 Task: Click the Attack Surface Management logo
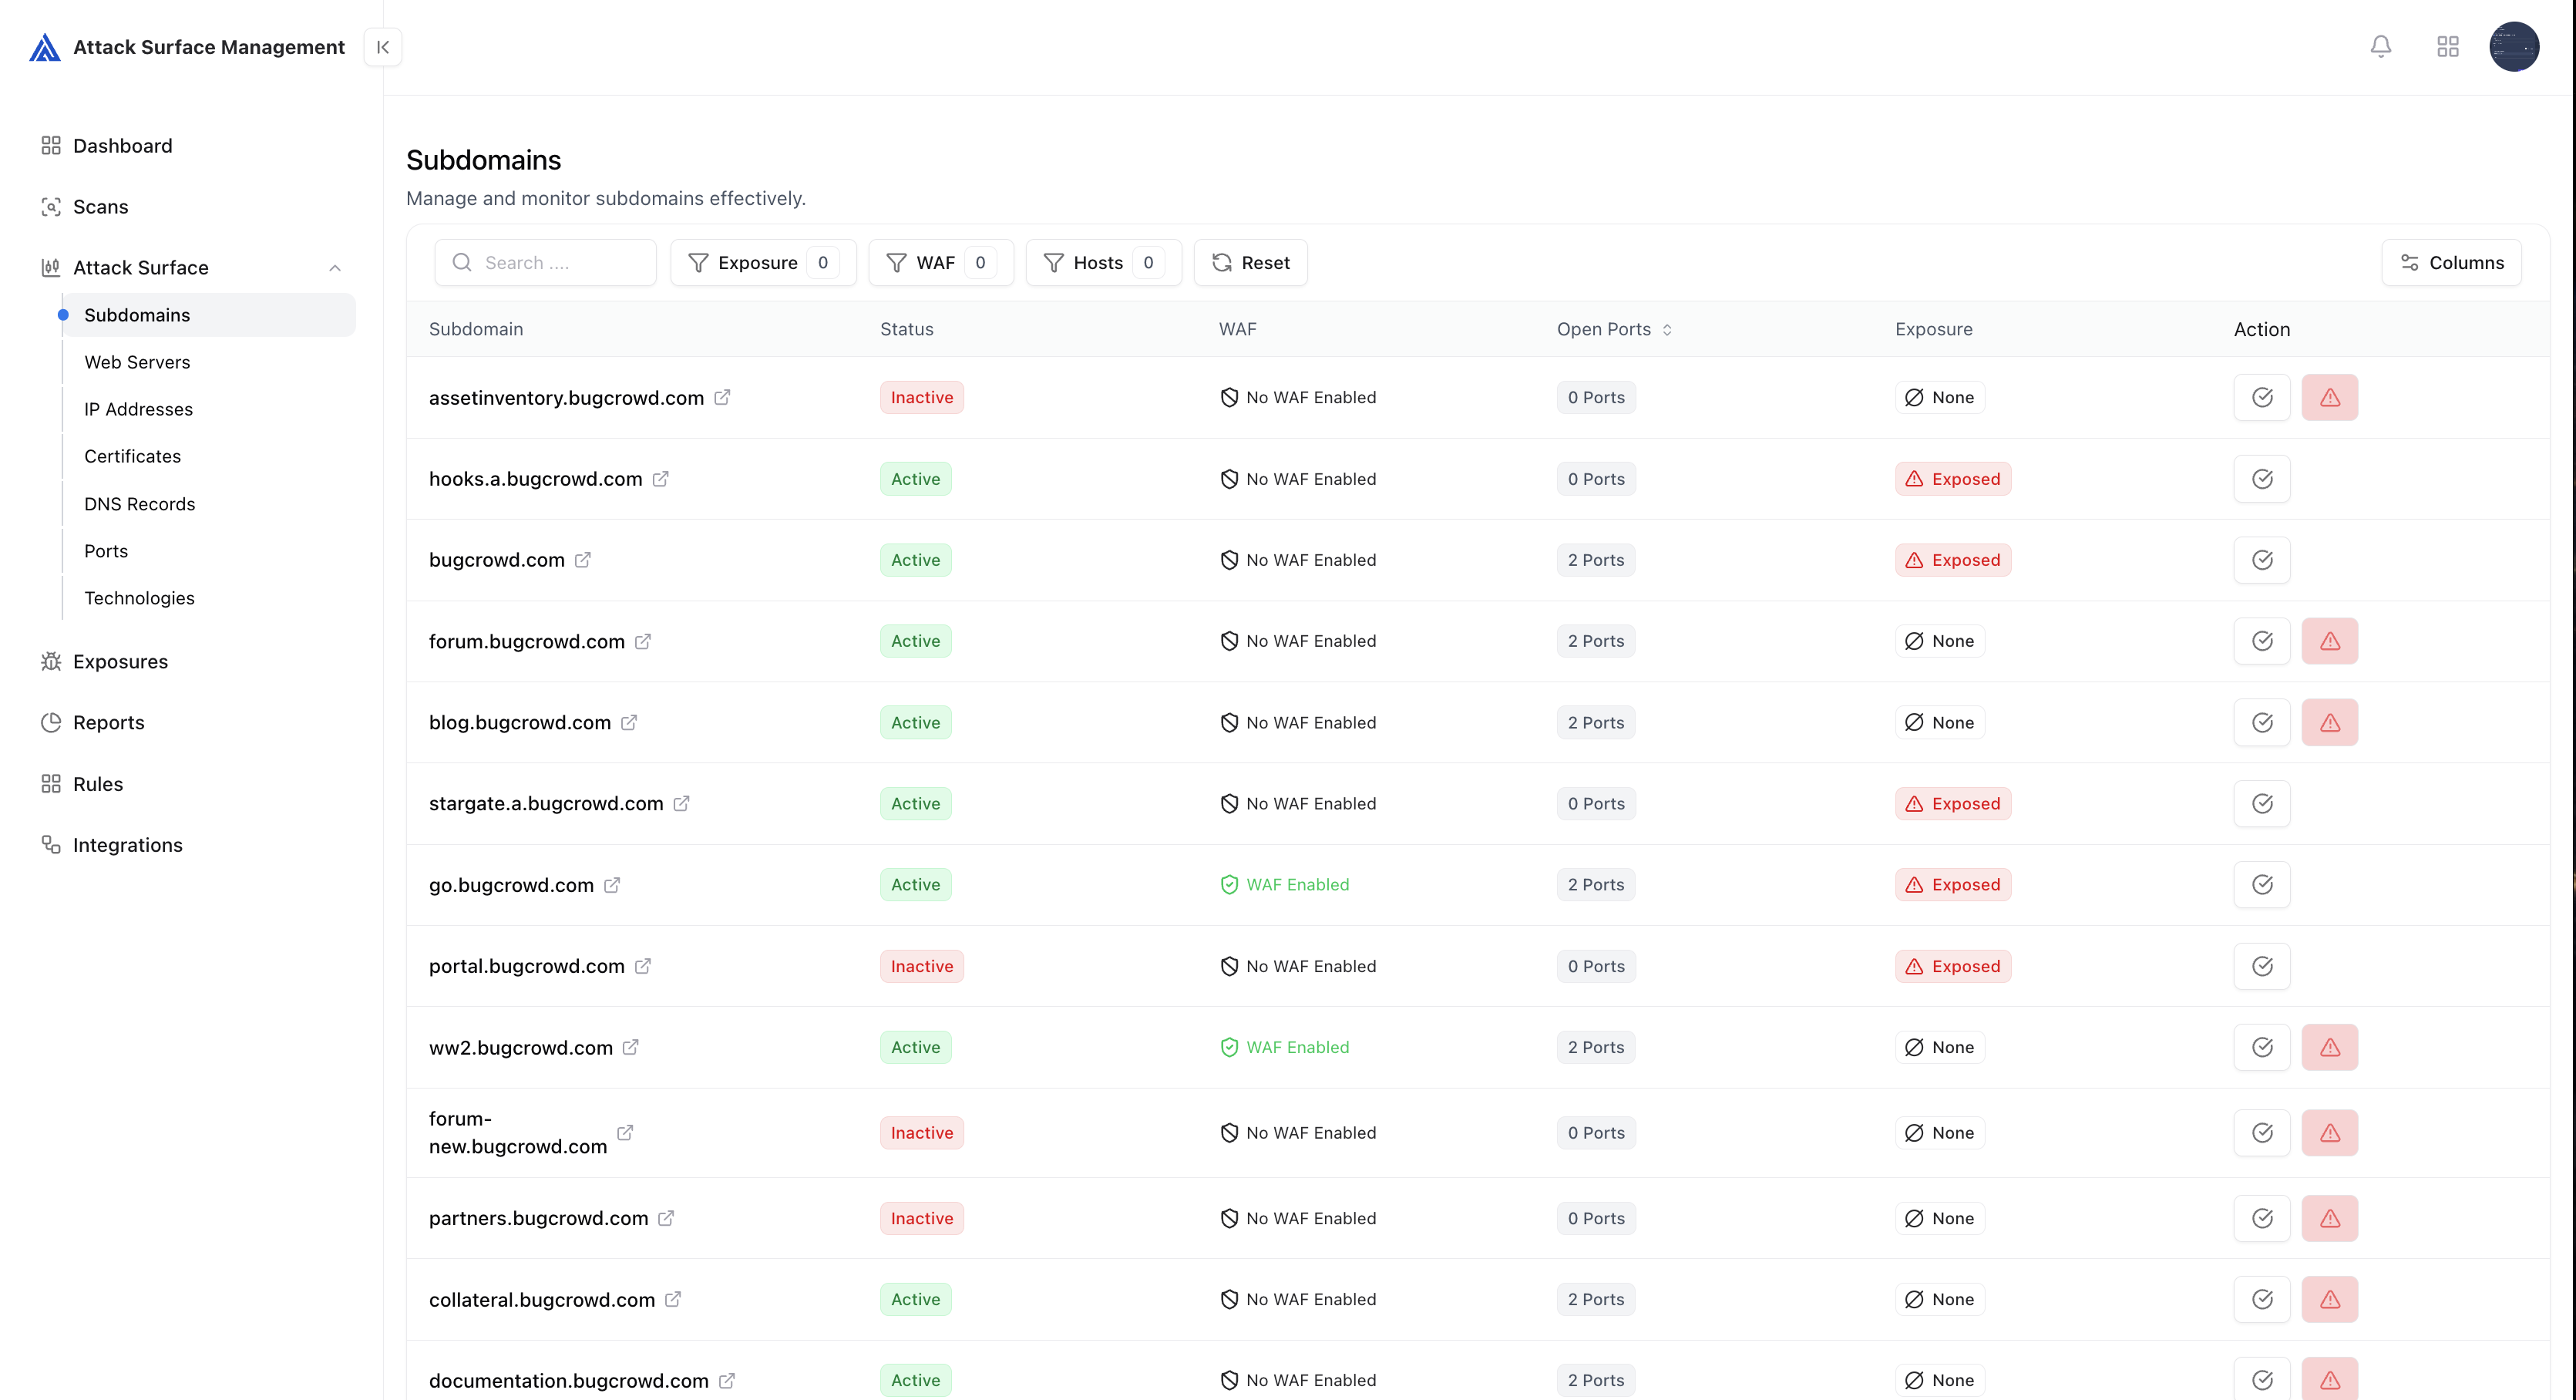coord(45,46)
